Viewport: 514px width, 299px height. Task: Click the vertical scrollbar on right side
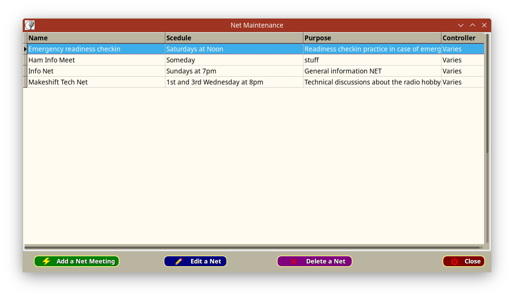pos(487,93)
